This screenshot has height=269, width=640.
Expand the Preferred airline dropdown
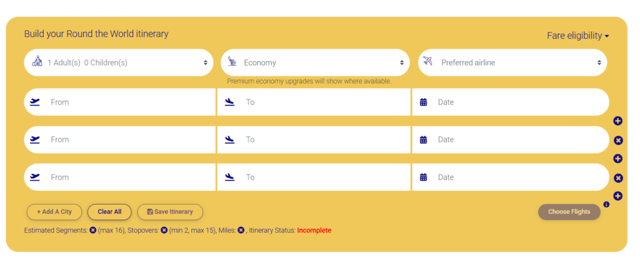[x=512, y=63]
